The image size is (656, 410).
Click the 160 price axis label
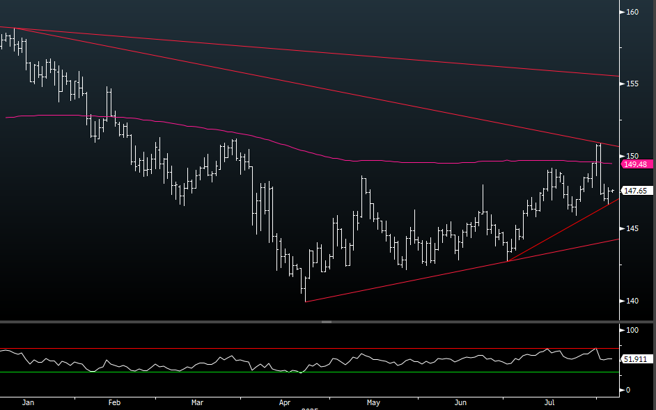632,12
